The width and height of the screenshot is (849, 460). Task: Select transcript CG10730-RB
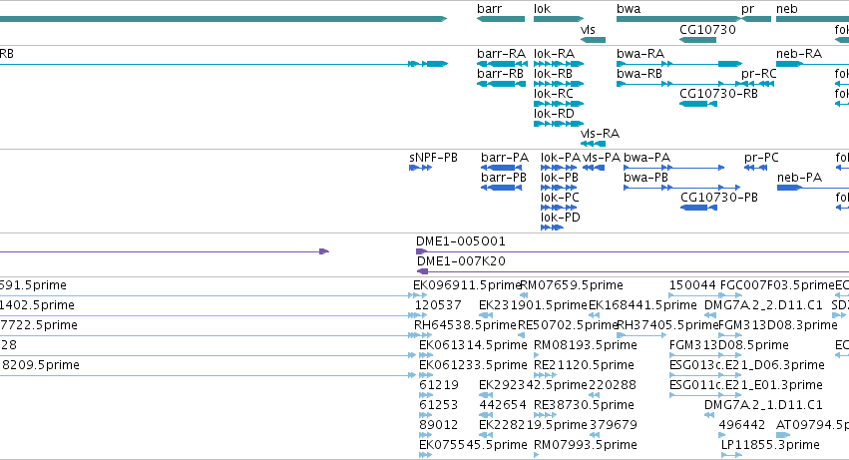click(698, 104)
